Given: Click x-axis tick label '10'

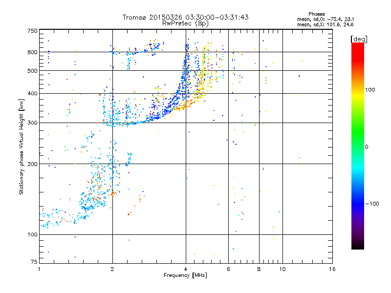Looking at the screenshot, I should click(x=282, y=269).
